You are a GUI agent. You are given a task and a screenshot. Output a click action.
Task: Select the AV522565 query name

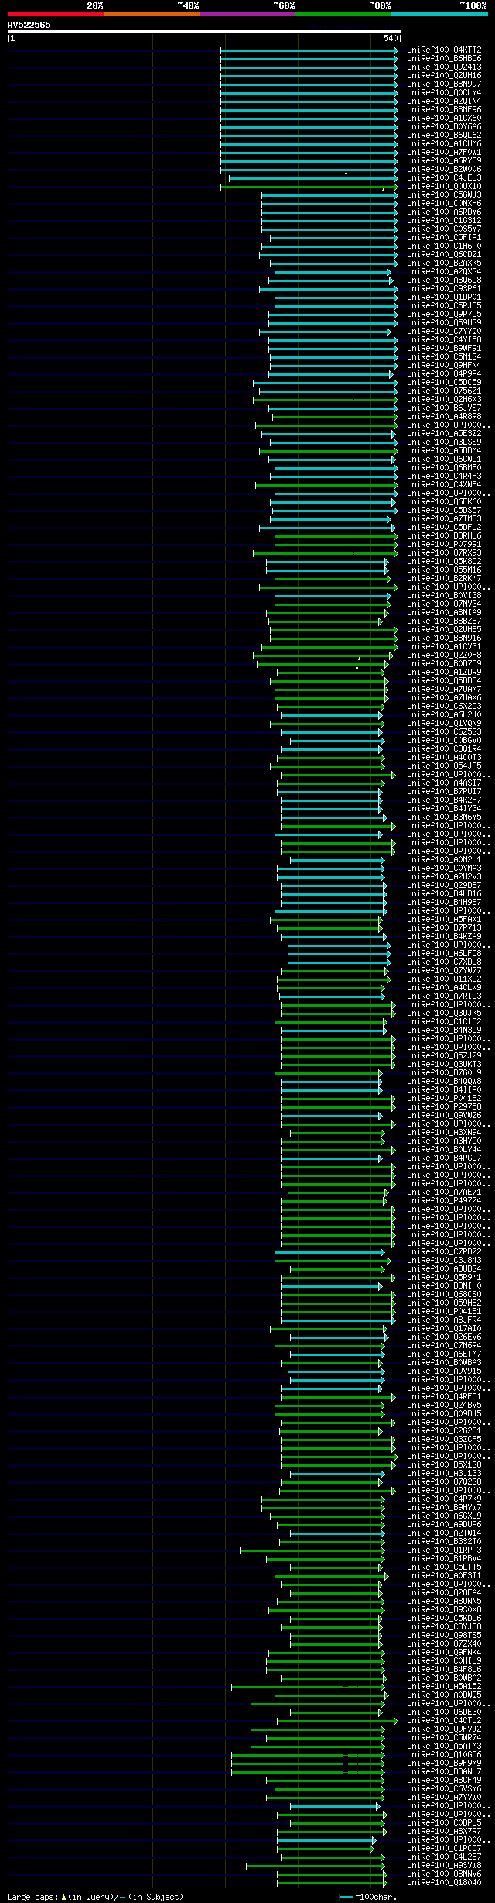click(29, 25)
